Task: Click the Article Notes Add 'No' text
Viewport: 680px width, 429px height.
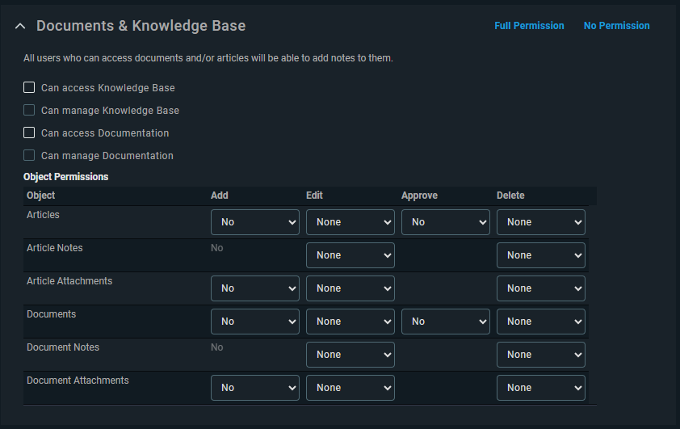Action: (x=216, y=248)
